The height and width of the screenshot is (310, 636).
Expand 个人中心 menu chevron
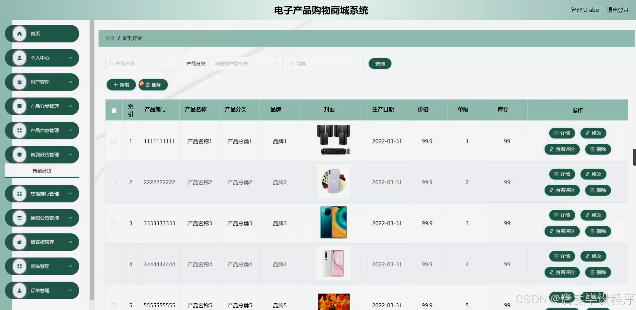pyautogui.click(x=70, y=58)
